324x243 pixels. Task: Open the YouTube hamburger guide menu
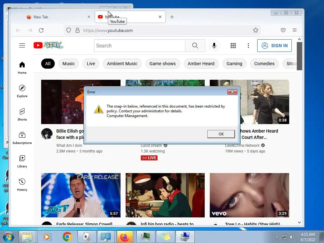click(x=22, y=46)
